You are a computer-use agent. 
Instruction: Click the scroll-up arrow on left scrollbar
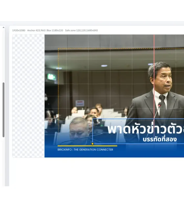(x=4, y=27)
